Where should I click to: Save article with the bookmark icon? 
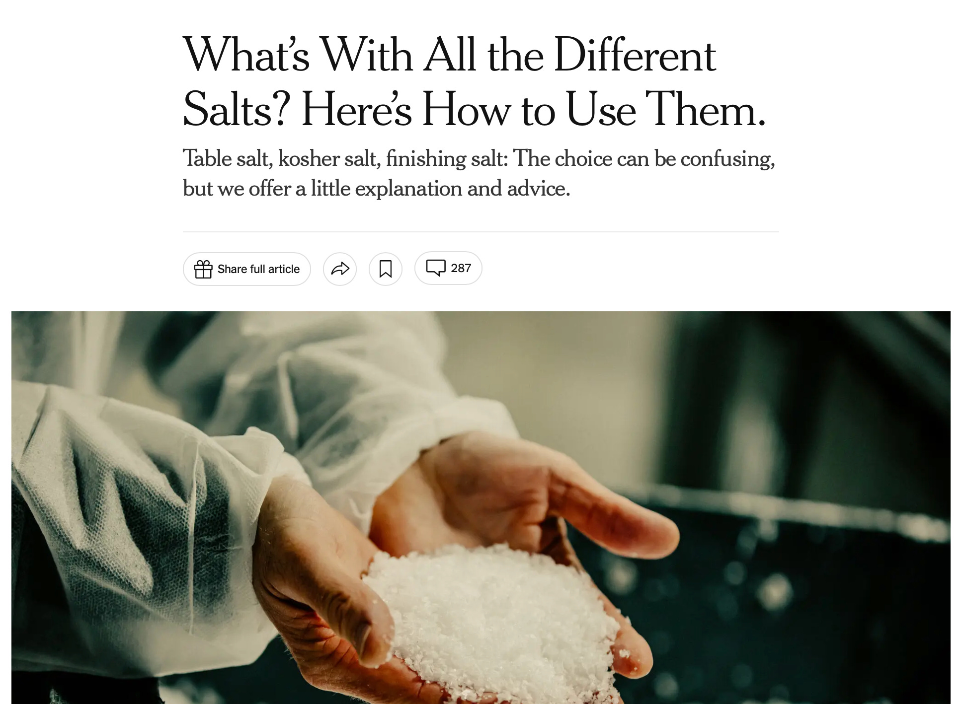pyautogui.click(x=386, y=269)
